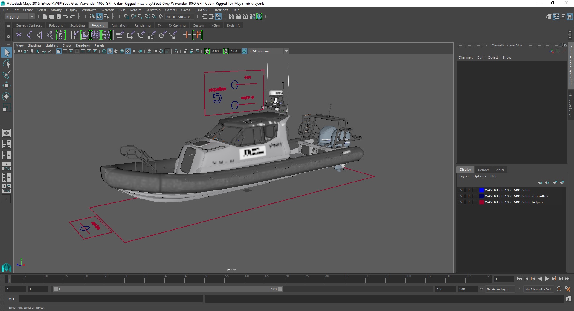Open the Attribute Editor side tab
Image resolution: width=574 pixels, height=311 pixels.
point(570,105)
